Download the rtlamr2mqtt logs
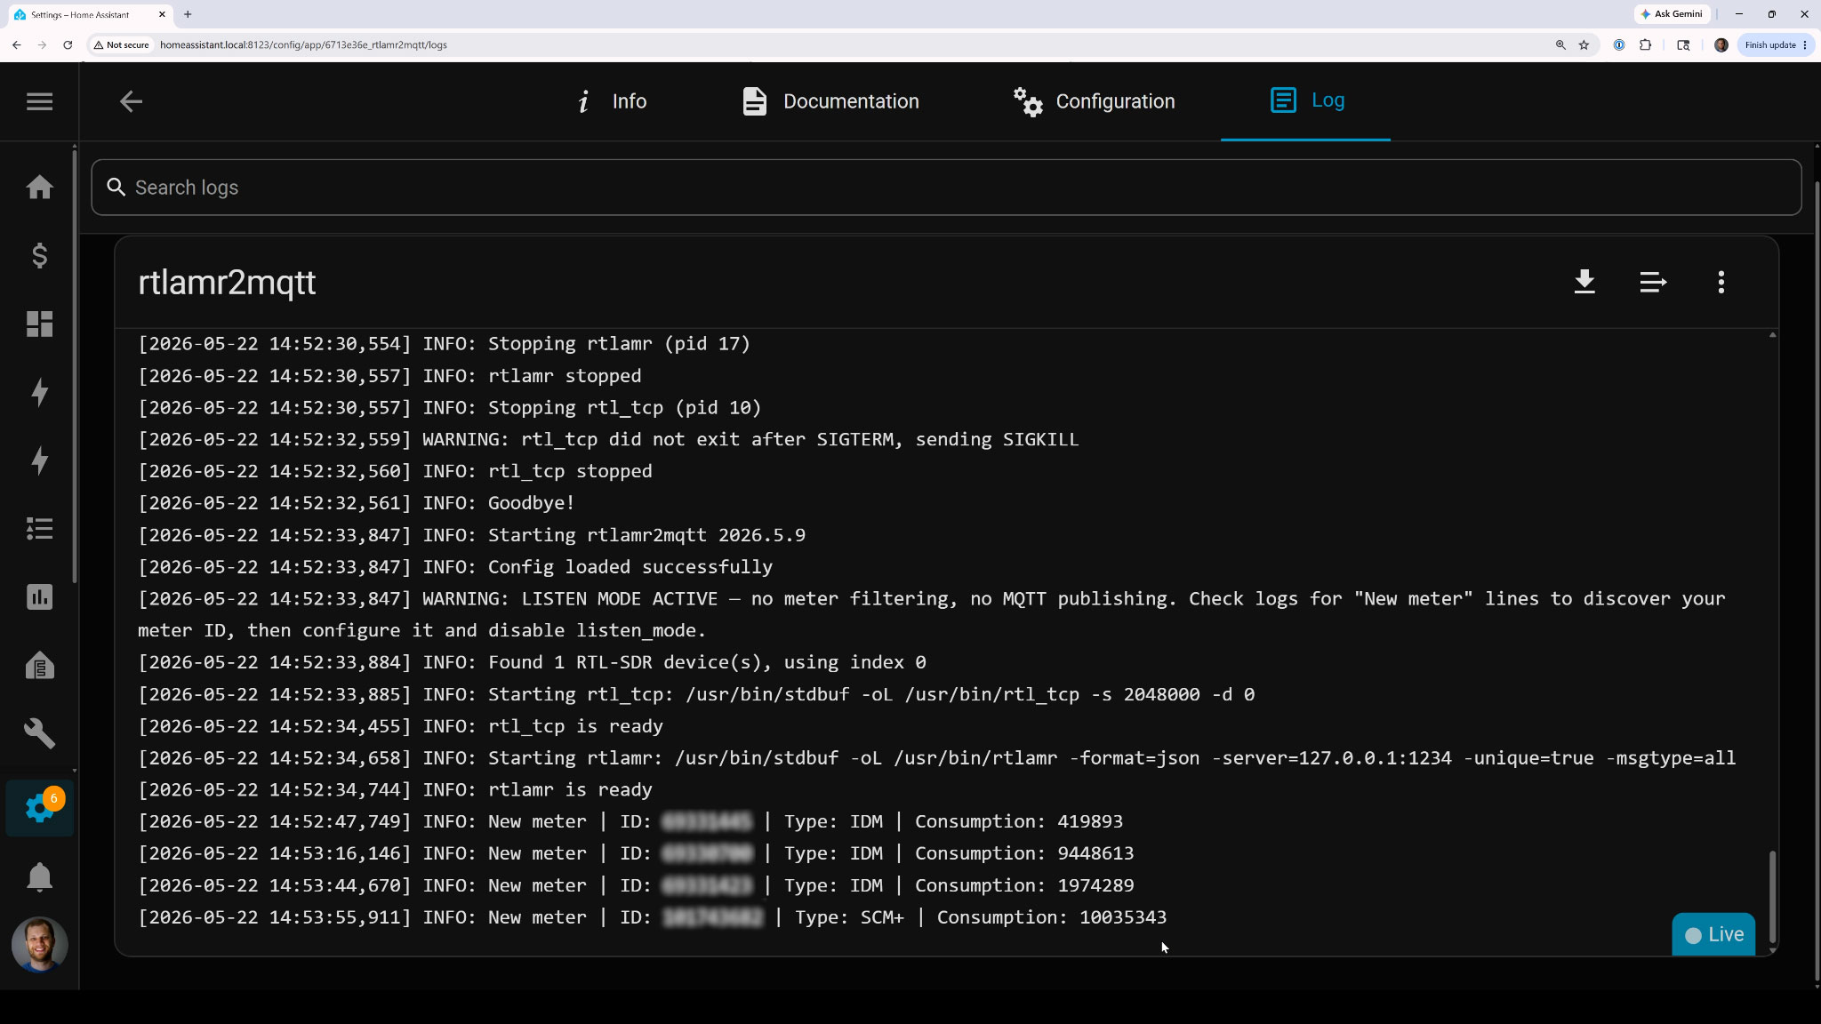Image resolution: width=1821 pixels, height=1024 pixels. pyautogui.click(x=1584, y=283)
